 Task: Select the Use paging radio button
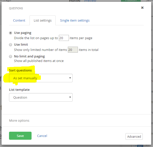pyautogui.click(x=11, y=33)
